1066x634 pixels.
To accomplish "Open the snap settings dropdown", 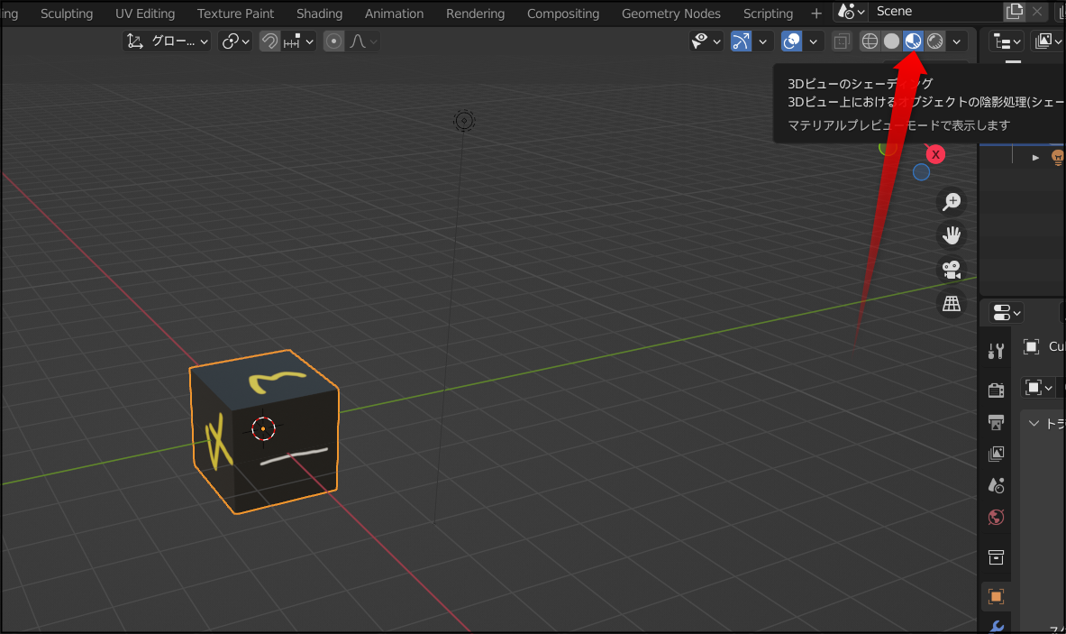I will point(298,41).
